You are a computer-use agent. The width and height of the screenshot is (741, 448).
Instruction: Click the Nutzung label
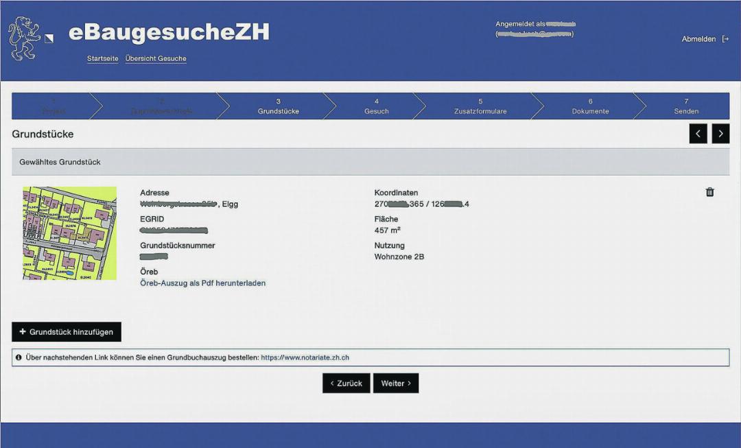pyautogui.click(x=390, y=246)
